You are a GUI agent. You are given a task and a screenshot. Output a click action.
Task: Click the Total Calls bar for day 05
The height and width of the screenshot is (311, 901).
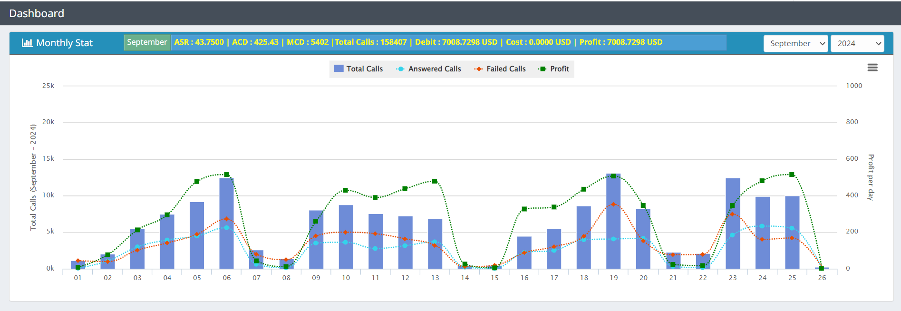tap(197, 235)
